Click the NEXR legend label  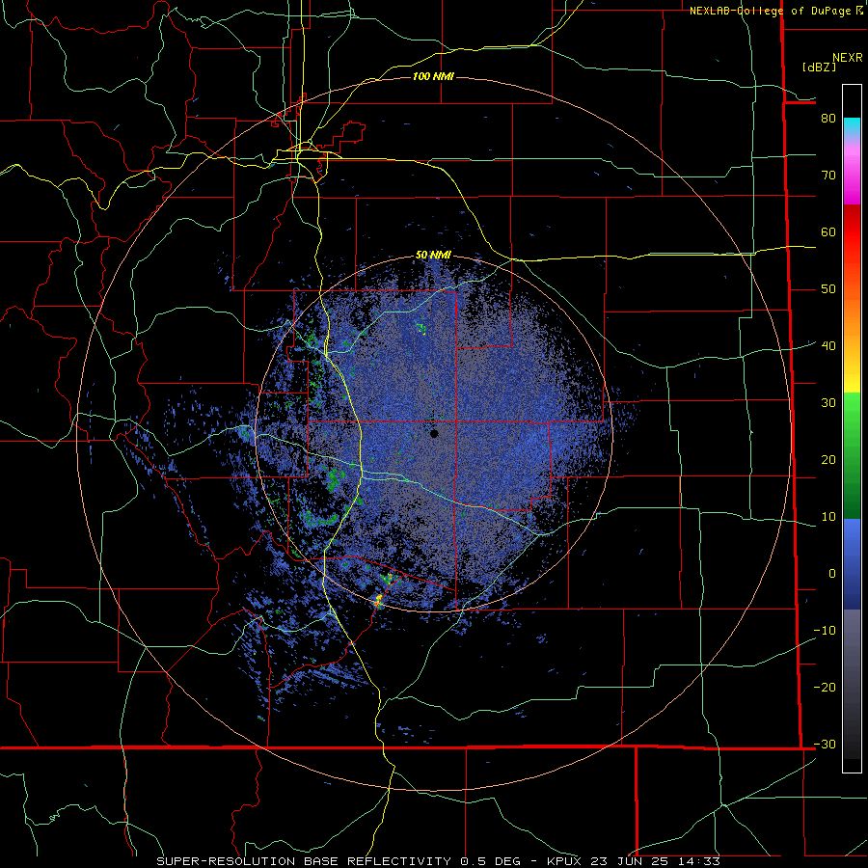[x=848, y=58]
